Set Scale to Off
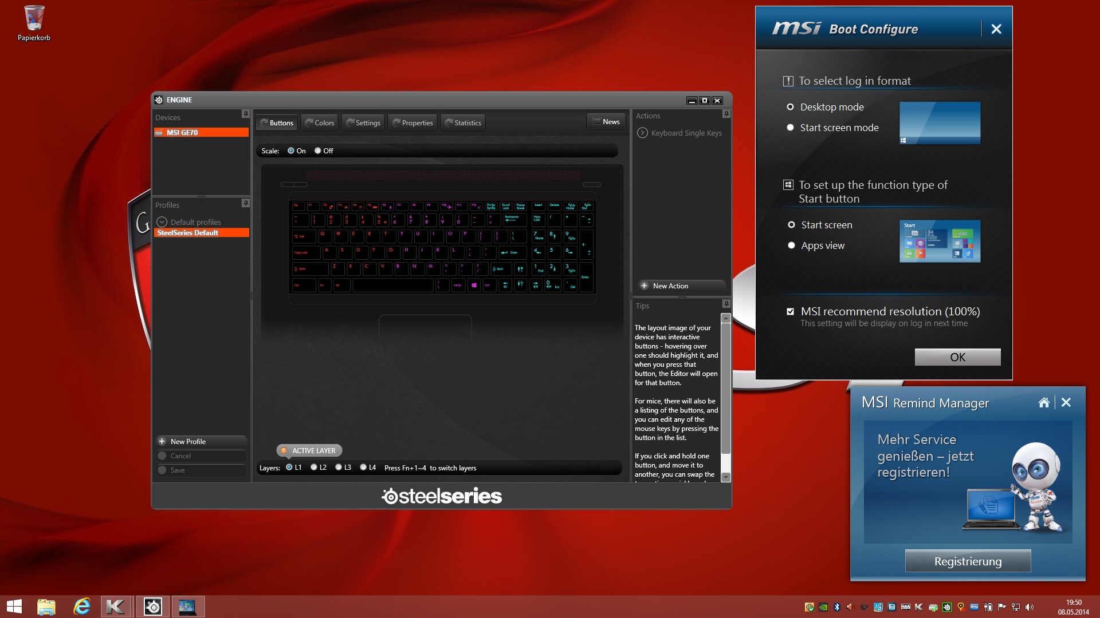The width and height of the screenshot is (1100, 618). [317, 151]
